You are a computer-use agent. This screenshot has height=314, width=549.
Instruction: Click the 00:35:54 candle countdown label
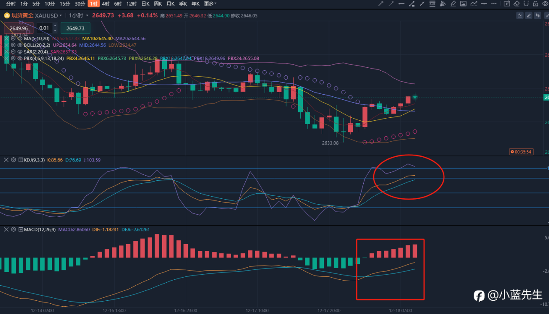521,152
